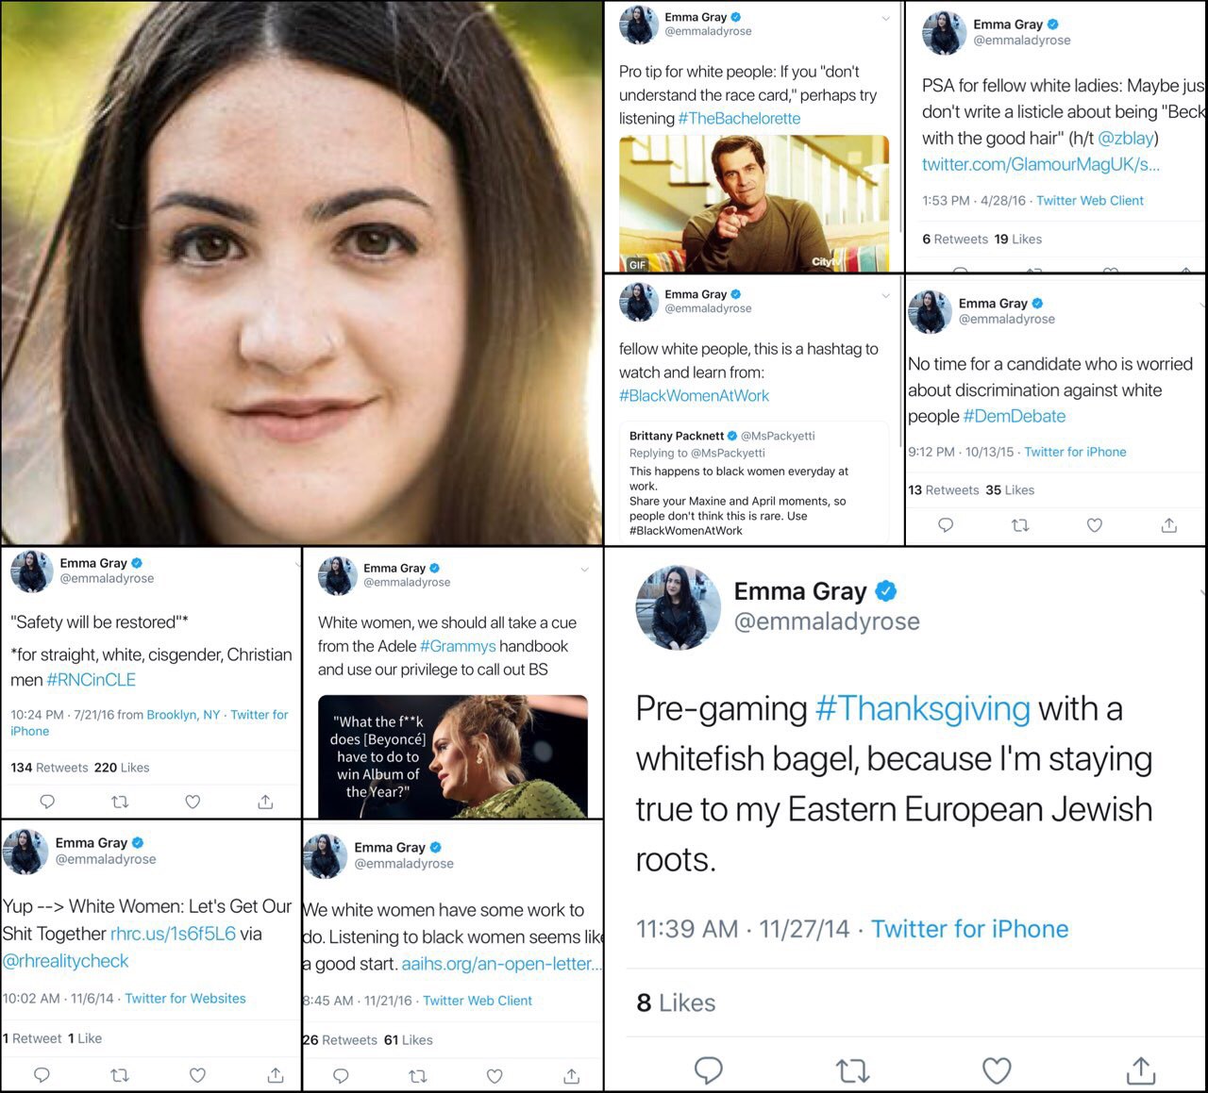Share the 'Let's Get Our Shit Together' tweet
This screenshot has height=1093, width=1208.
point(276,1075)
